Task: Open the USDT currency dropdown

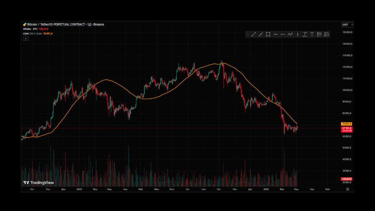Action: (x=347, y=25)
